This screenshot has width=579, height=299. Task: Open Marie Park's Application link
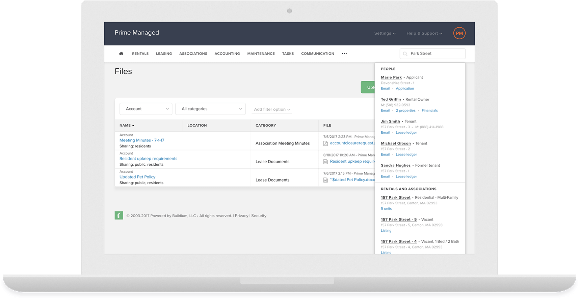(405, 89)
